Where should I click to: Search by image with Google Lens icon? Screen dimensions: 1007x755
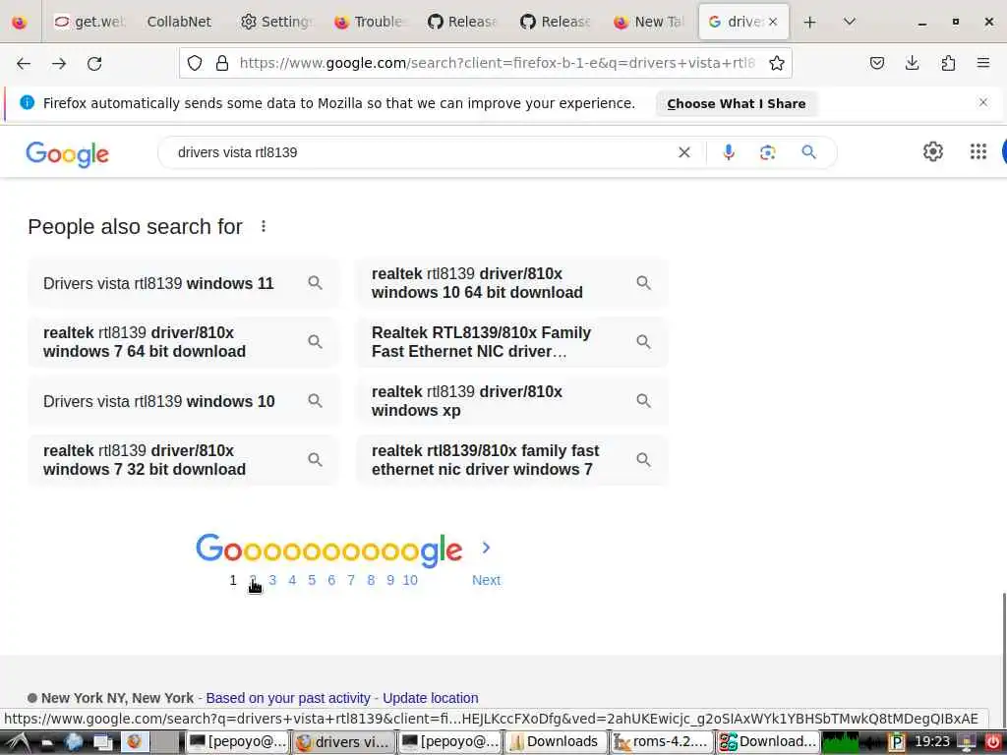coord(767,152)
